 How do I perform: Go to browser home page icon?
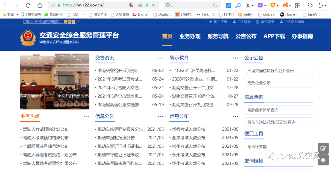pos(40,5)
